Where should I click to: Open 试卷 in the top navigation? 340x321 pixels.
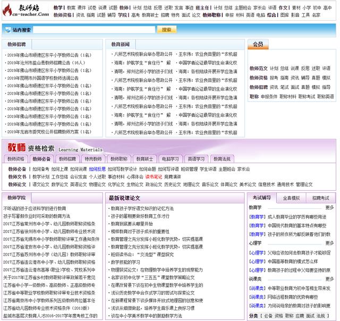tap(92, 8)
